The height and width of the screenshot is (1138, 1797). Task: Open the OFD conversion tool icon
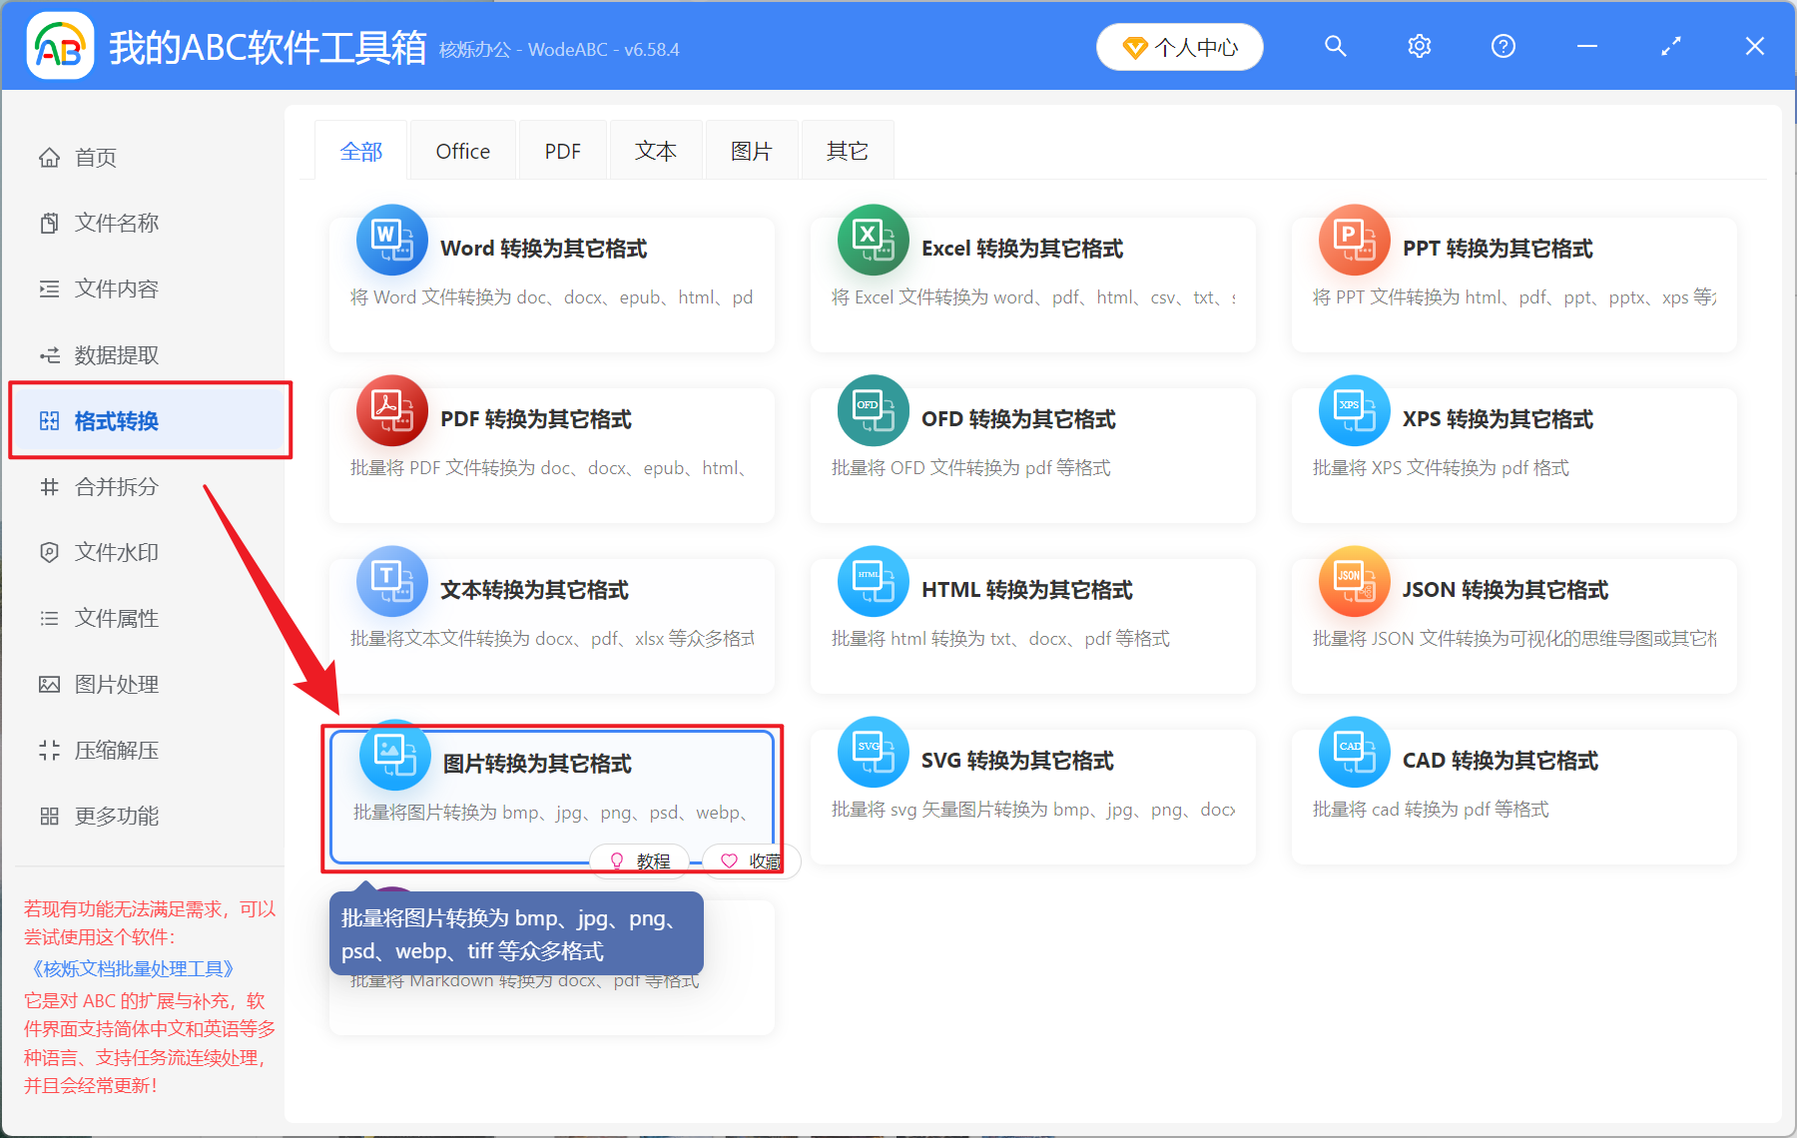pyautogui.click(x=873, y=410)
